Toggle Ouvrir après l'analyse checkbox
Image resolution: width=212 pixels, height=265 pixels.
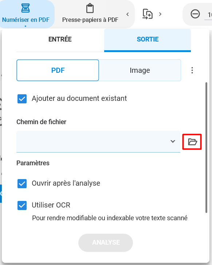point(22,183)
